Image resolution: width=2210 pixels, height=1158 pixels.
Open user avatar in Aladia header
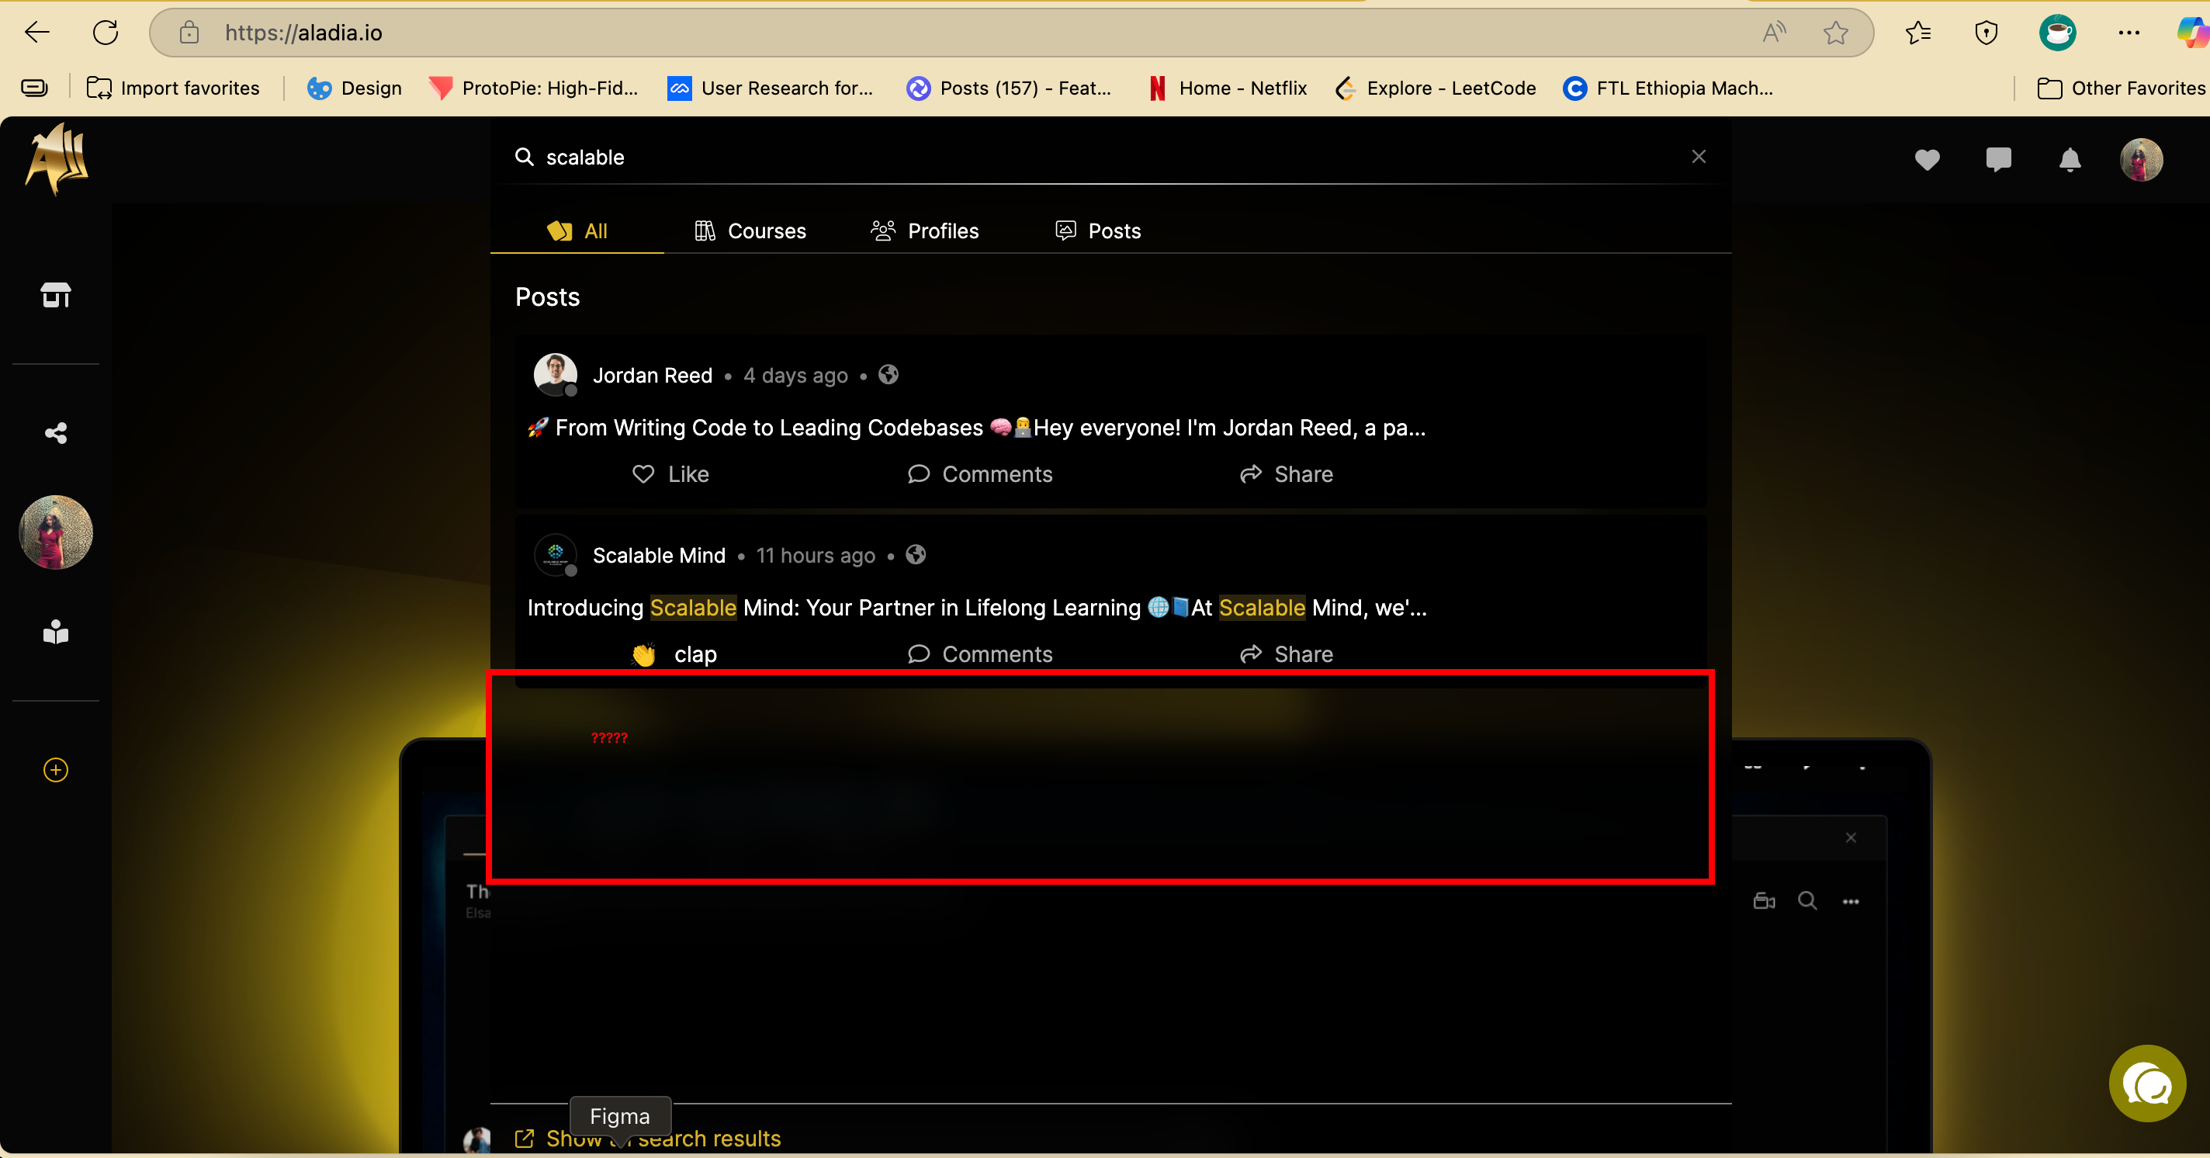(2140, 160)
